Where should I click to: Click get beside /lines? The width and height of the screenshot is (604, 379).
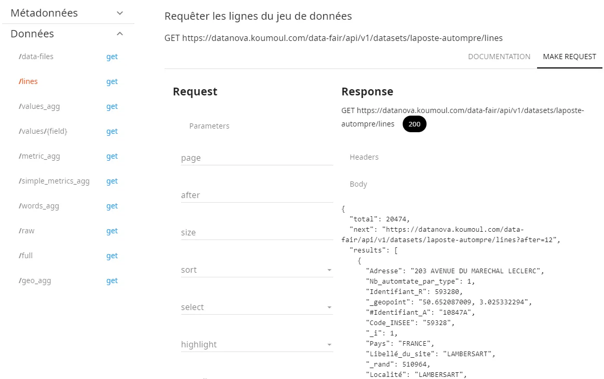tap(112, 81)
